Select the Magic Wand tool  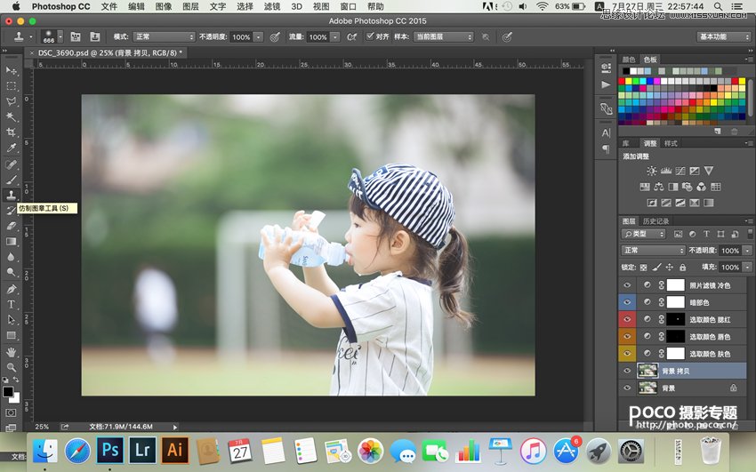tap(11, 117)
